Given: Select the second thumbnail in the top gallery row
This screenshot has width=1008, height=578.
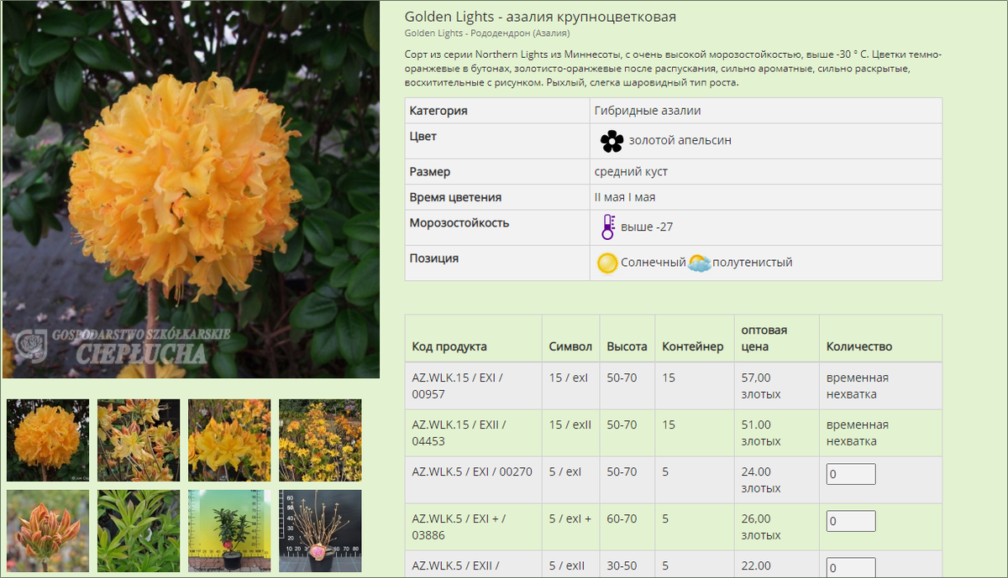Looking at the screenshot, I should pyautogui.click(x=139, y=440).
